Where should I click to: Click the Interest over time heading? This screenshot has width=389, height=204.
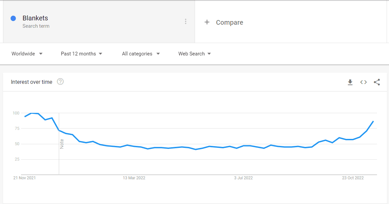coord(32,82)
